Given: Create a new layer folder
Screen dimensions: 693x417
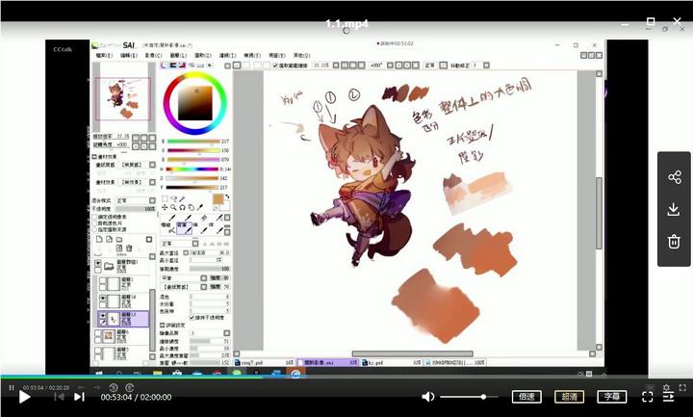Looking at the screenshot, I should point(119,239).
